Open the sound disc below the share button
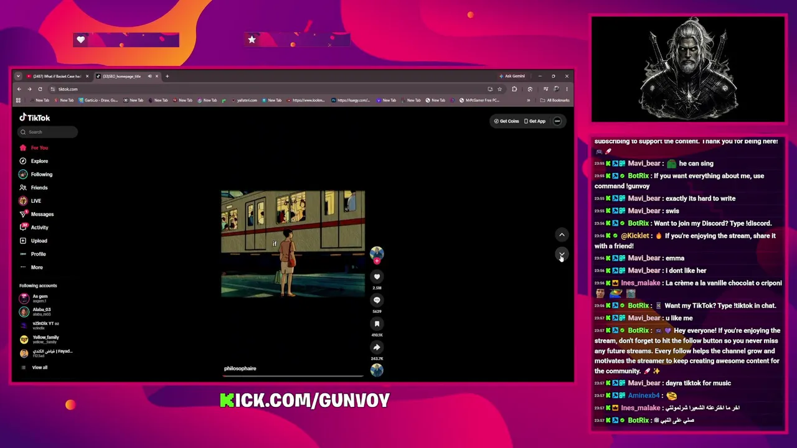The width and height of the screenshot is (797, 448). [x=377, y=370]
